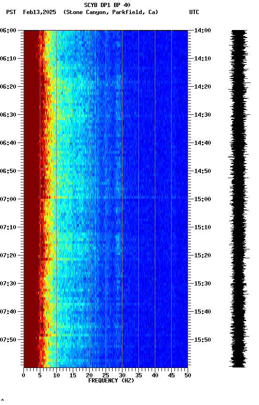The image size is (259, 405).
Task: Click the PST time label "06:30"
Action: [x=8, y=115]
